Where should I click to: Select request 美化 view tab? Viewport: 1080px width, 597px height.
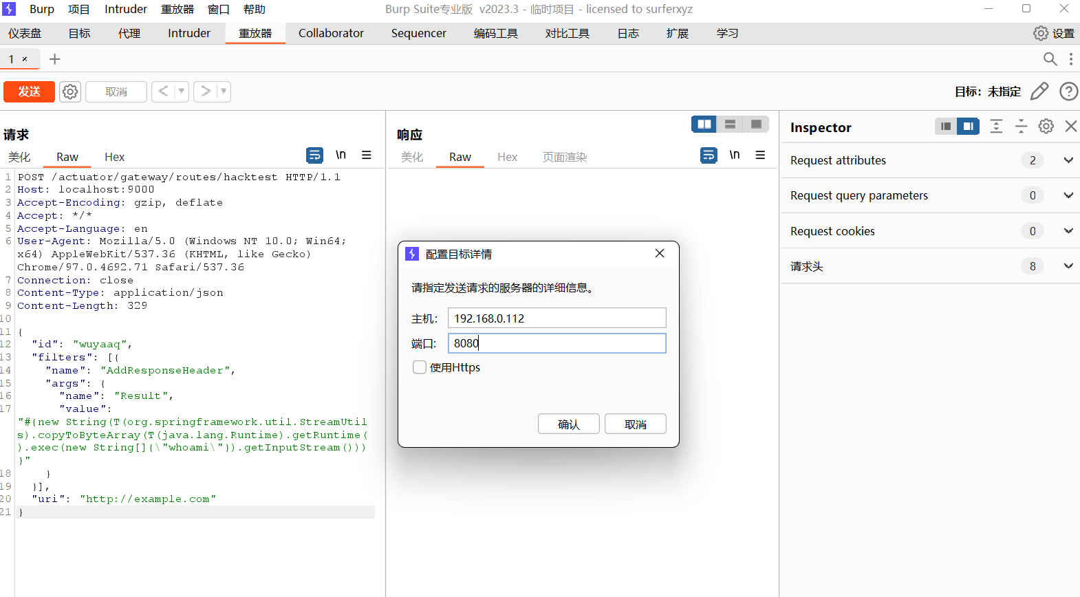pyautogui.click(x=19, y=157)
